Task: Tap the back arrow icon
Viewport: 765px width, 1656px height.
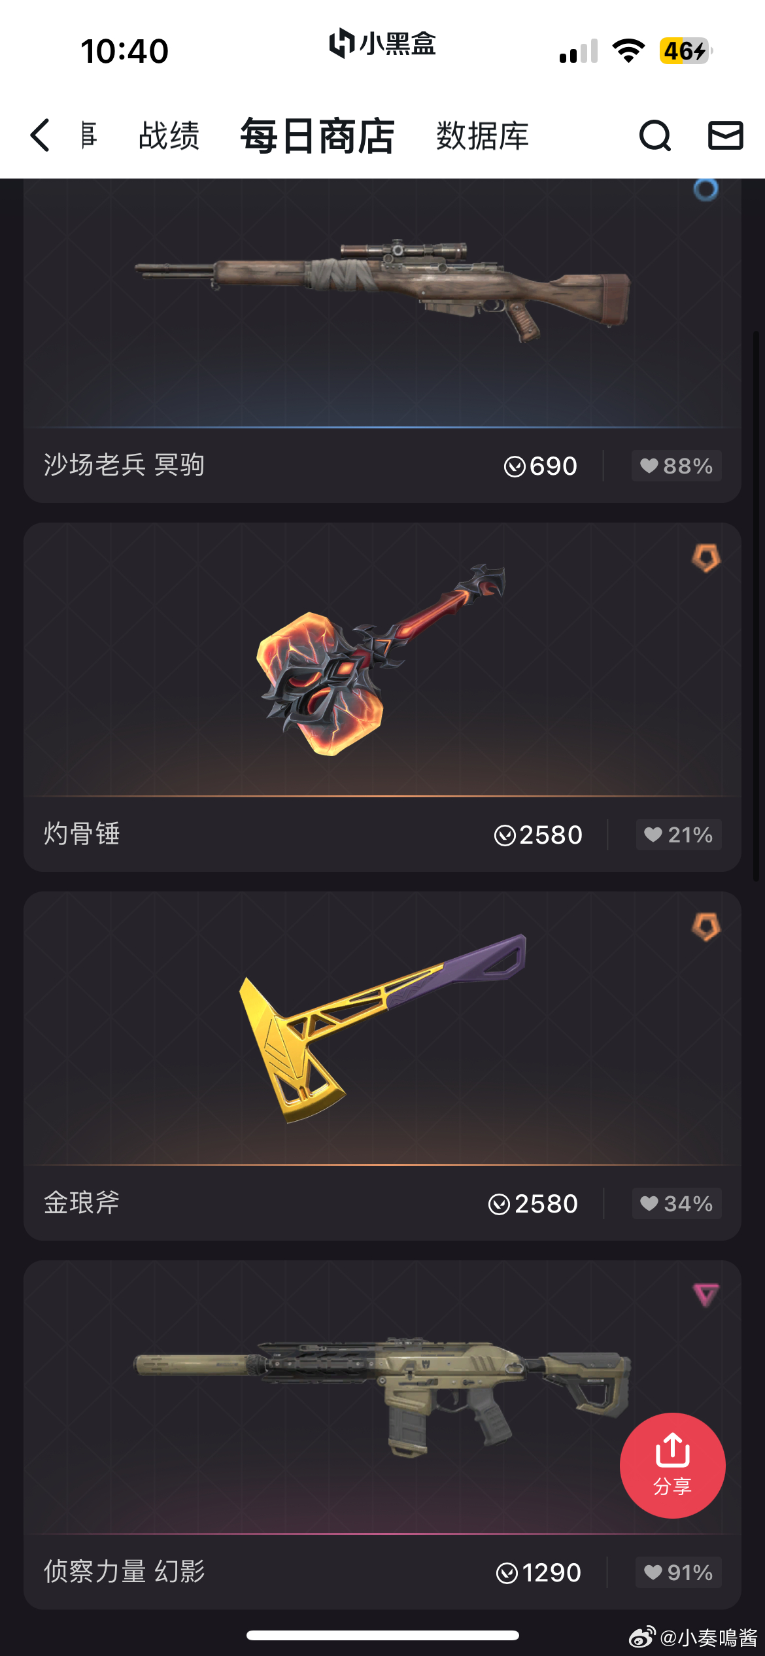Action: click(40, 135)
